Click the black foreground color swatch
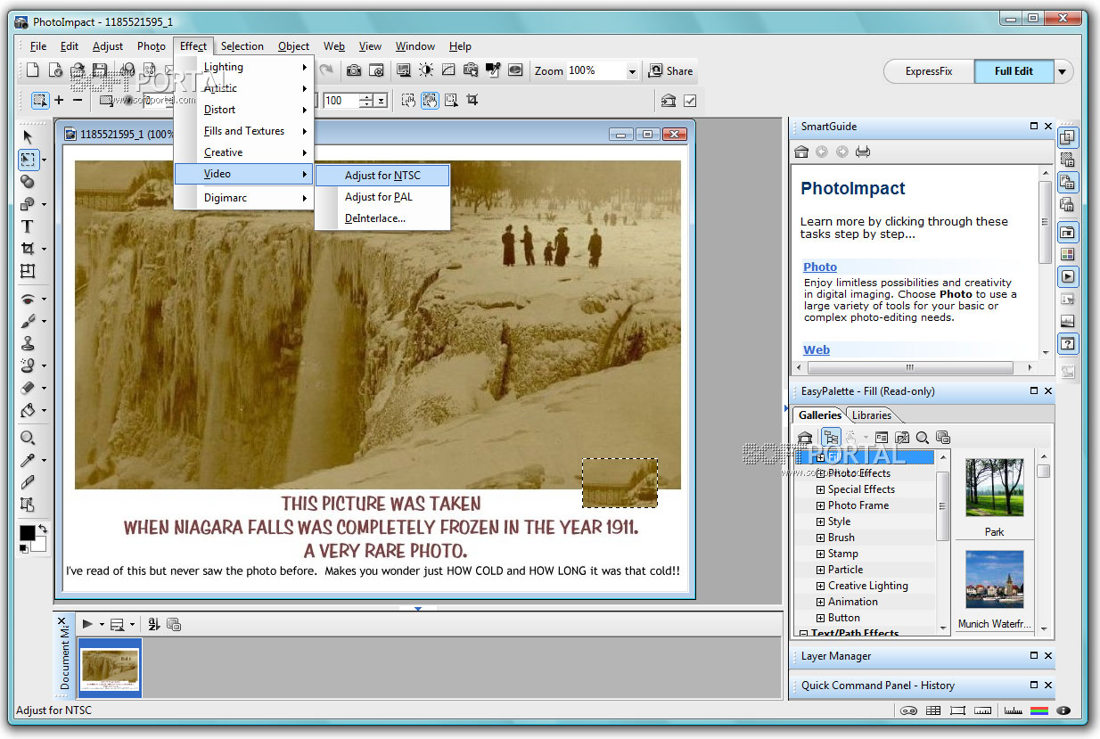The image size is (1100, 739). pyautogui.click(x=28, y=532)
